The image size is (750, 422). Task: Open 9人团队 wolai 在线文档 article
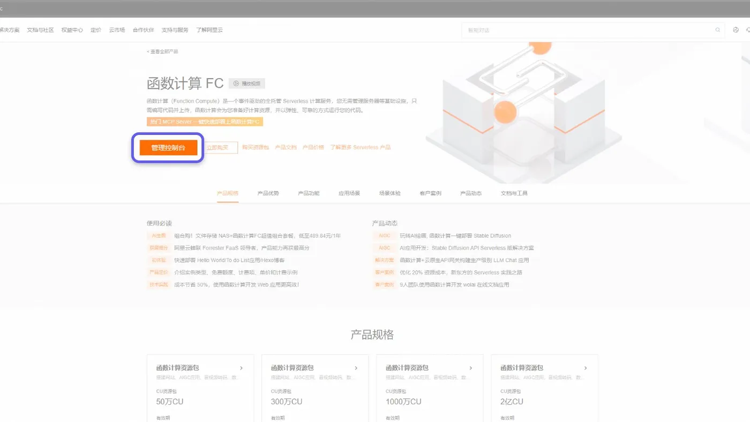454,285
